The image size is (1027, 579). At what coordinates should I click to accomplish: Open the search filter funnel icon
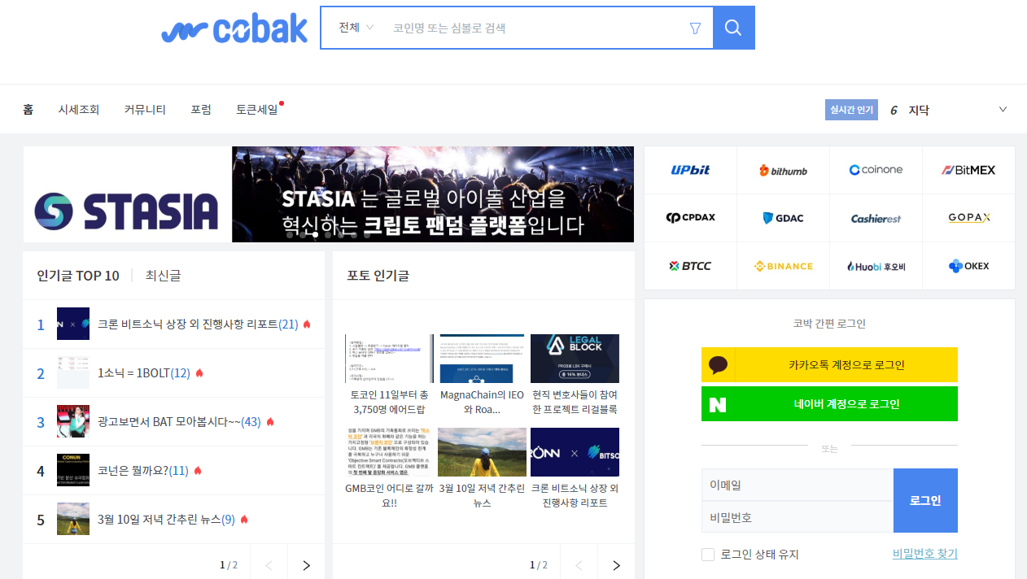[695, 28]
